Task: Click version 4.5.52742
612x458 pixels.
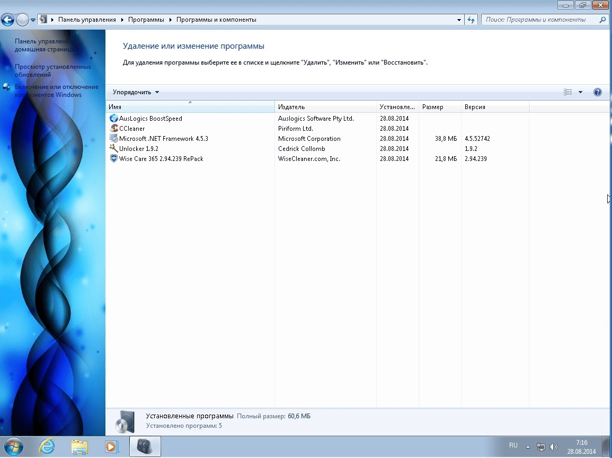Action: (x=477, y=139)
